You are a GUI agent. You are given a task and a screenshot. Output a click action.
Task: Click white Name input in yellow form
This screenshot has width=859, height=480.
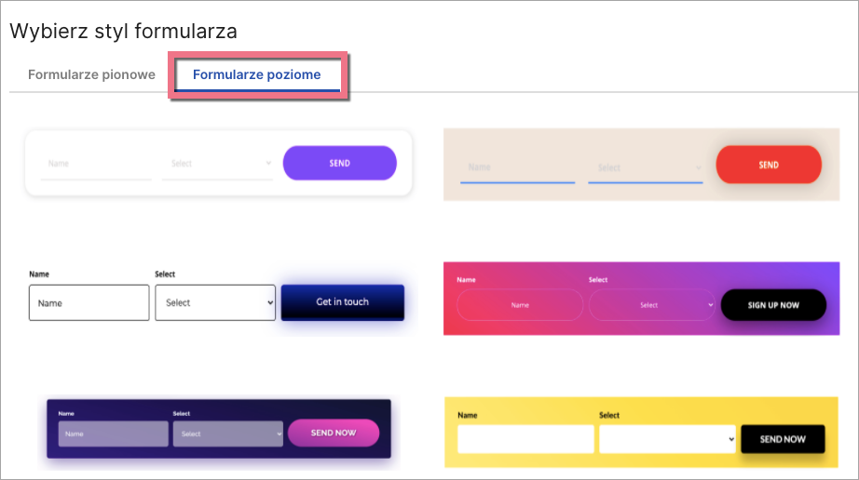[525, 439]
